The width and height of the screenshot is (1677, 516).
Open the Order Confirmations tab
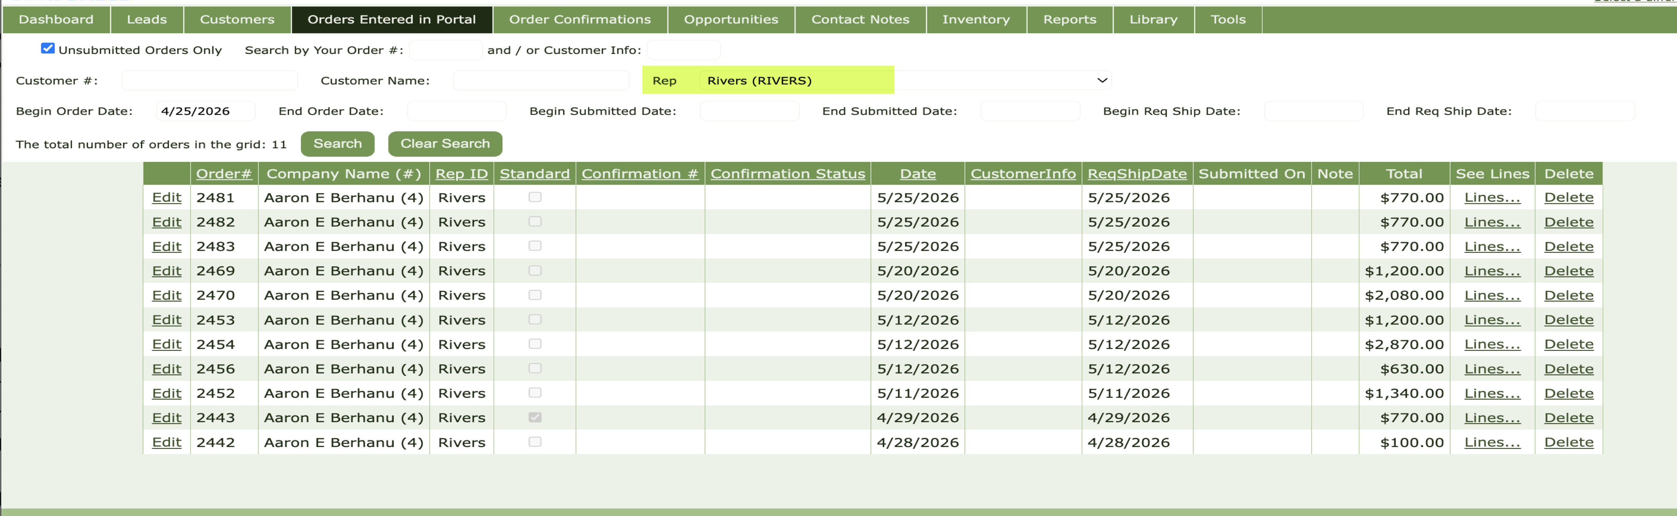pyautogui.click(x=580, y=20)
